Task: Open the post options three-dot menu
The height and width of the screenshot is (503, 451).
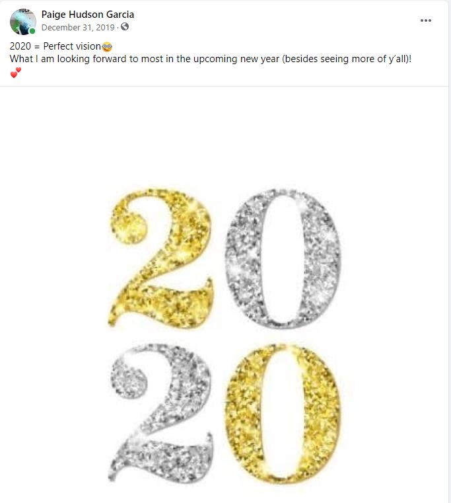Action: point(426,20)
